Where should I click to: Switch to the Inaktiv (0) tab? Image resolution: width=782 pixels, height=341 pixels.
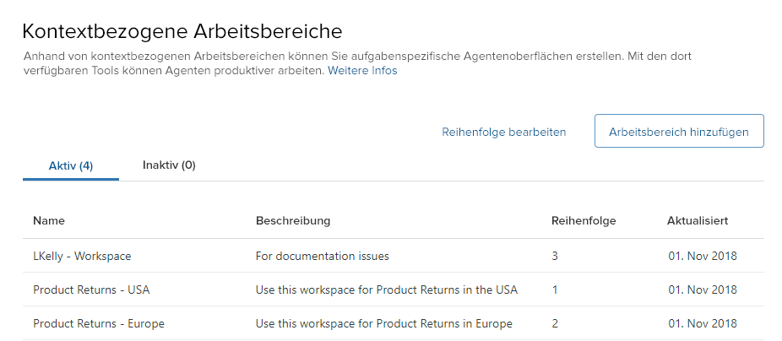[x=169, y=165]
